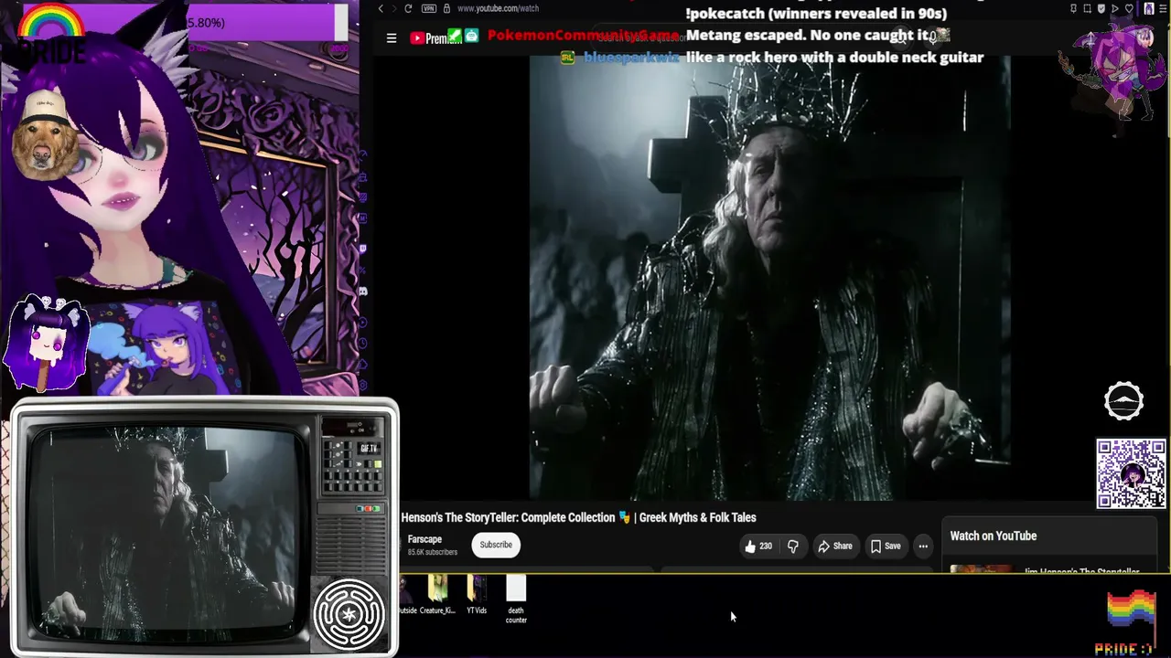
Task: Open the YouTube hamburger guide menu
Action: coord(392,38)
